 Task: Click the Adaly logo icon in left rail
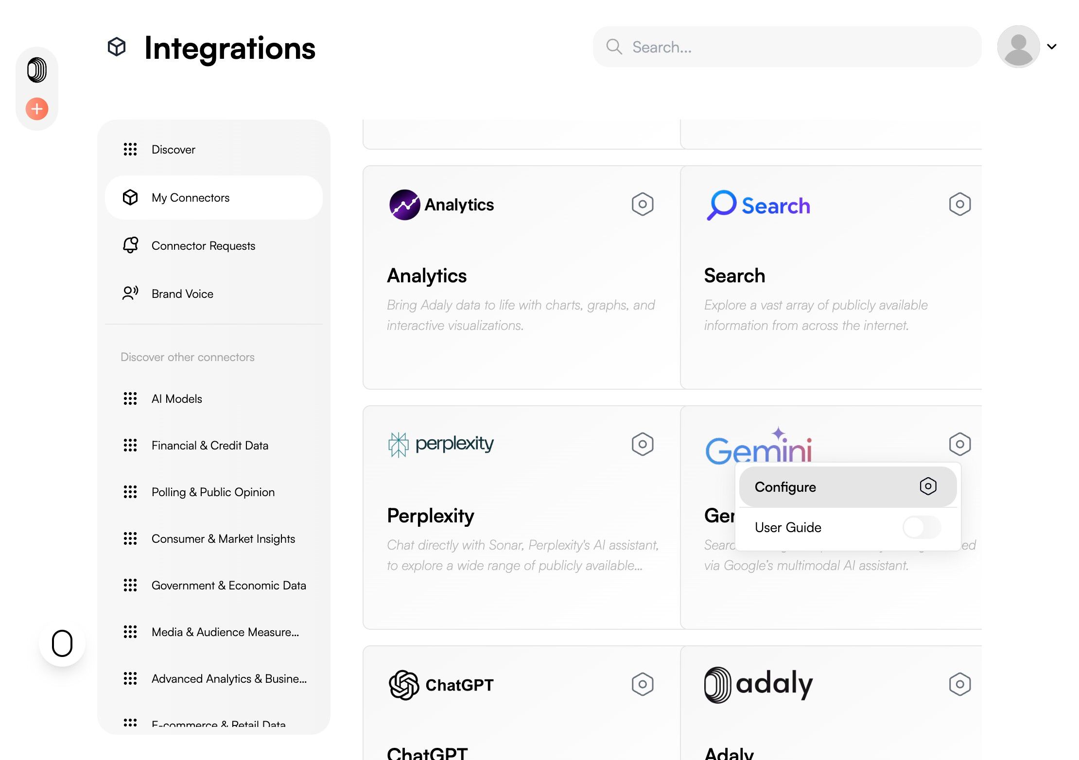click(x=37, y=70)
